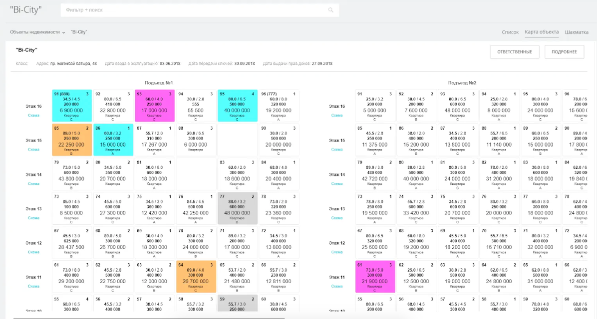Switch to the Список tab
597x319 pixels.
point(510,32)
